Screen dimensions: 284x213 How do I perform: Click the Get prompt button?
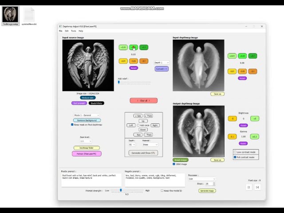tap(79, 103)
